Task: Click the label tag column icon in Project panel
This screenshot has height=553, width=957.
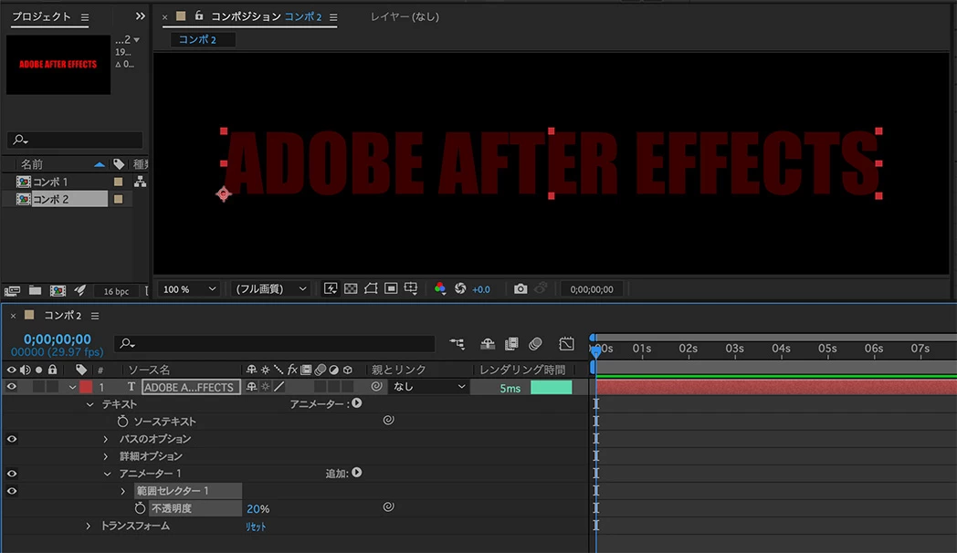Action: click(x=119, y=163)
